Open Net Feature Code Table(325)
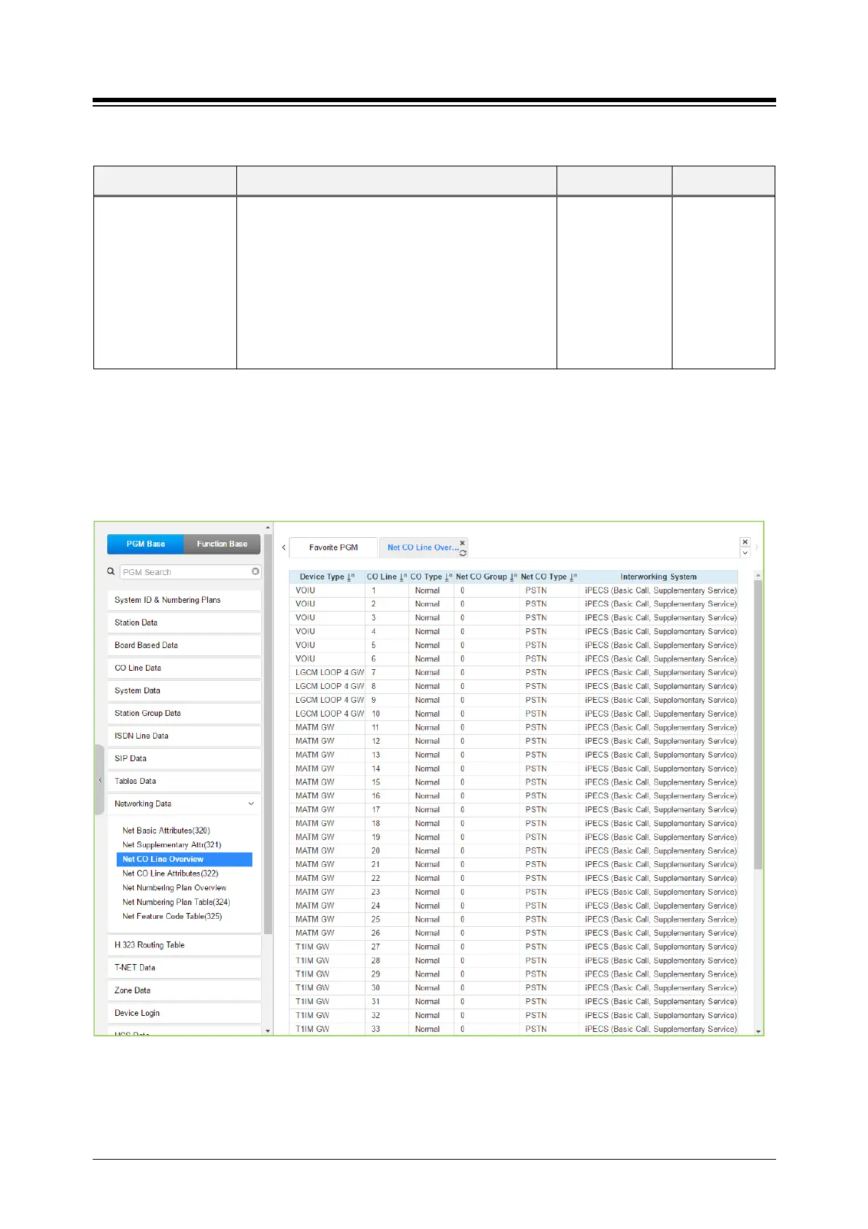 tap(172, 916)
